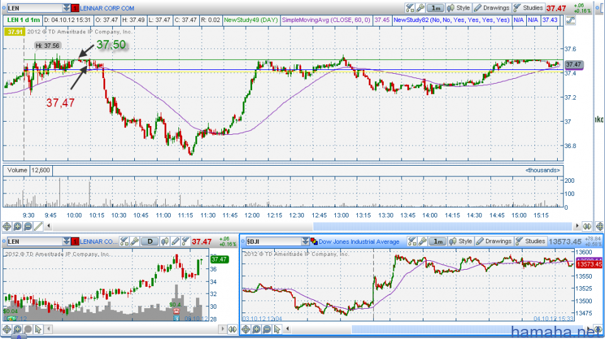Click the thousands unit label in volume pane

542,170
